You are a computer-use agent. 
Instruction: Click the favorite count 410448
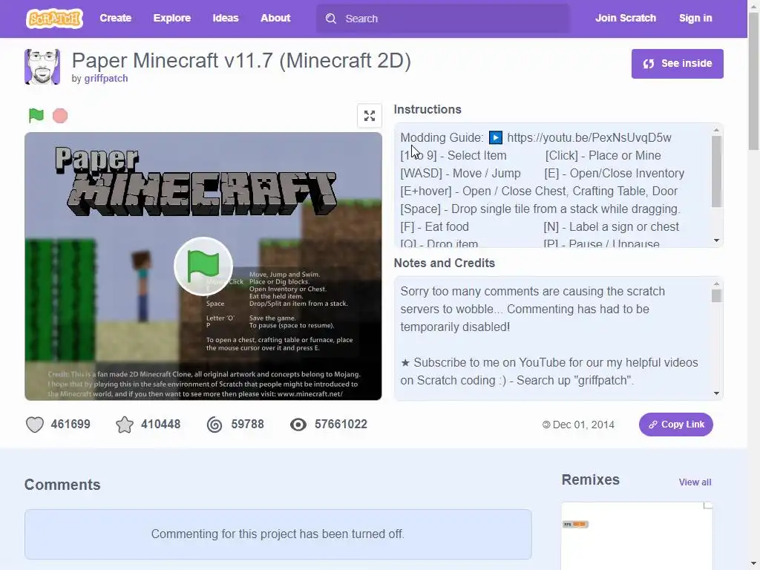[161, 425]
